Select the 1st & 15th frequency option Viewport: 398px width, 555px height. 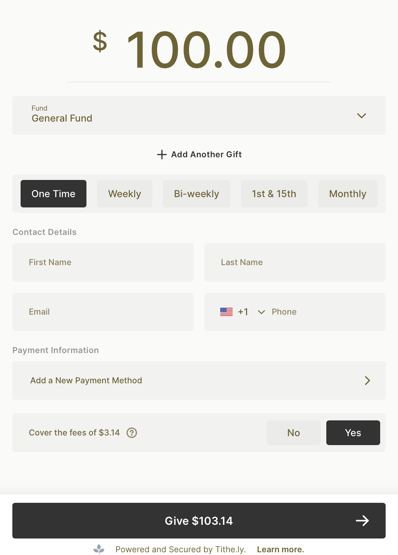(274, 194)
